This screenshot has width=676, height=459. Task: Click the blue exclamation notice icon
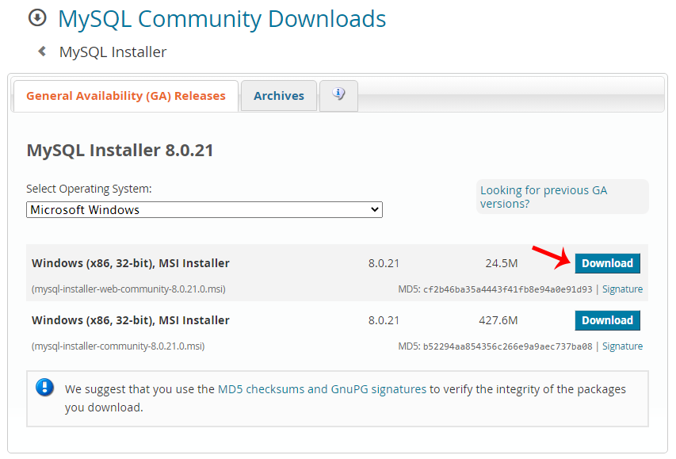click(45, 387)
